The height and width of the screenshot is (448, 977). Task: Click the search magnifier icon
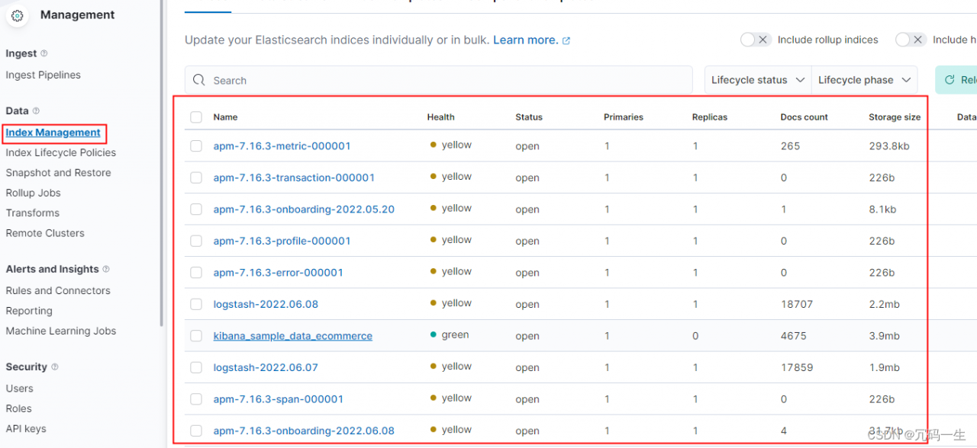199,80
